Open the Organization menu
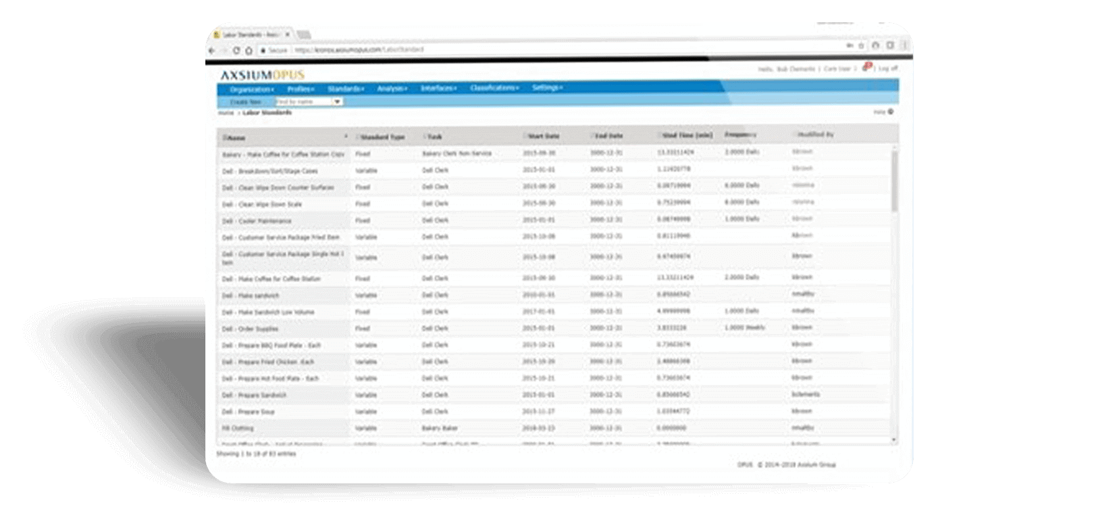Image resolution: width=1119 pixels, height=509 pixels. pyautogui.click(x=252, y=89)
